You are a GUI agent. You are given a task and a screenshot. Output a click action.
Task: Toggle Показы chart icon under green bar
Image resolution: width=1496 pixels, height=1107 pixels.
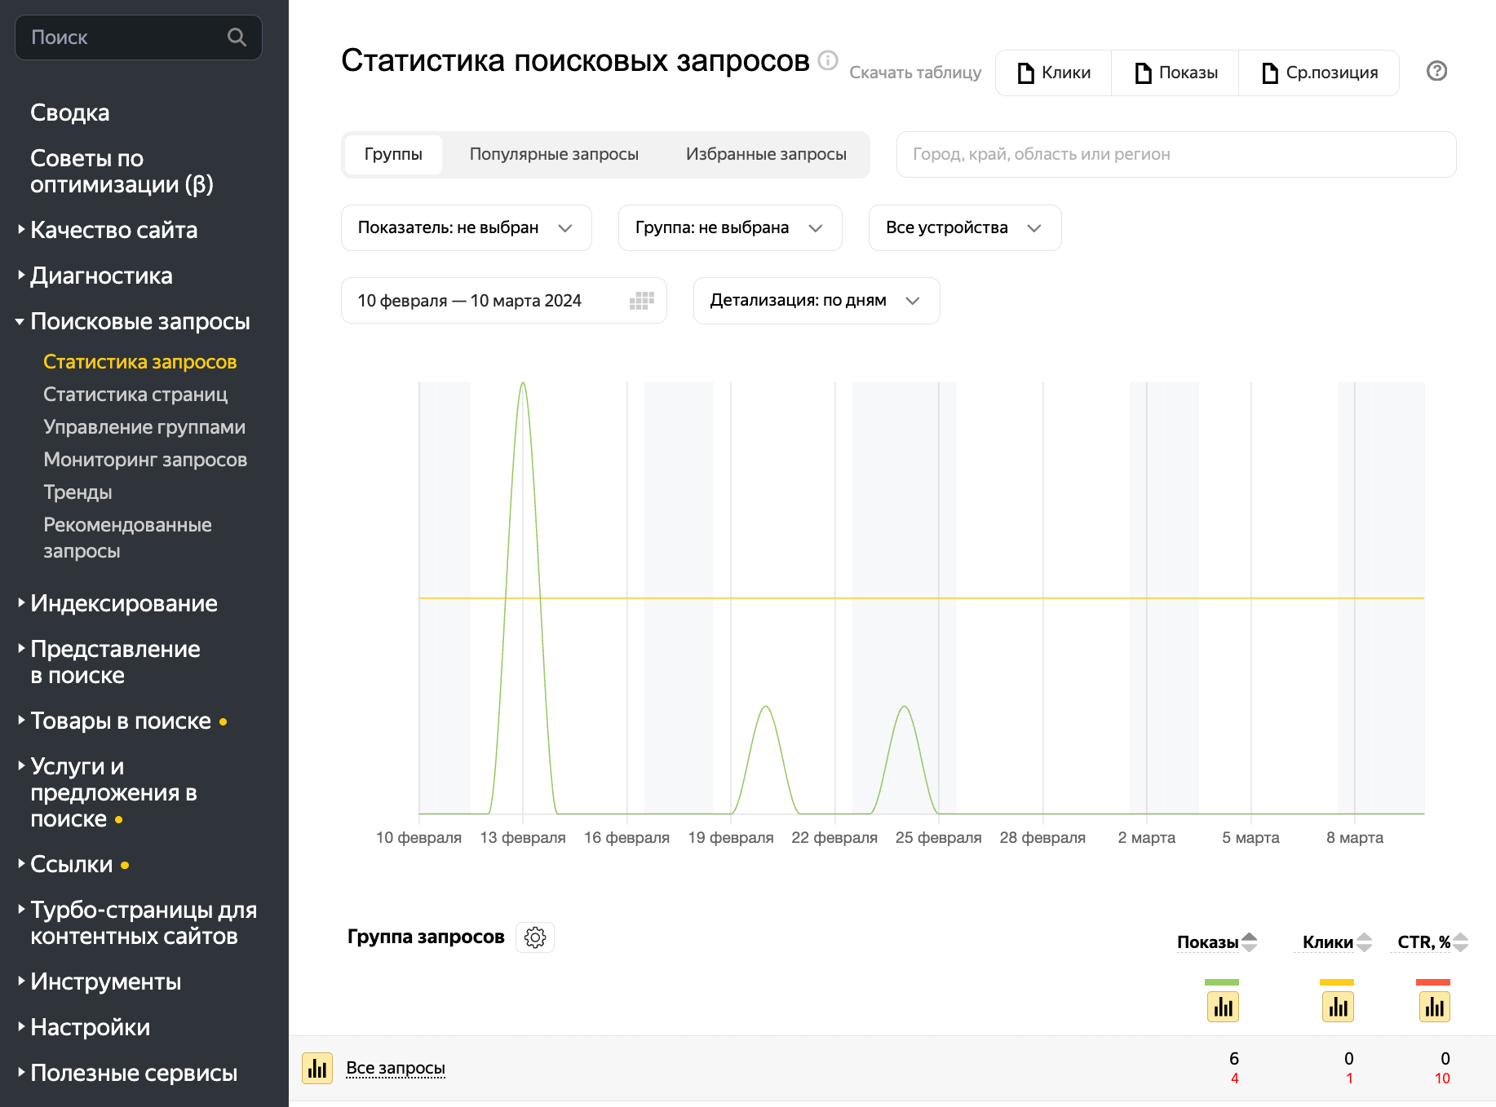click(1223, 1007)
